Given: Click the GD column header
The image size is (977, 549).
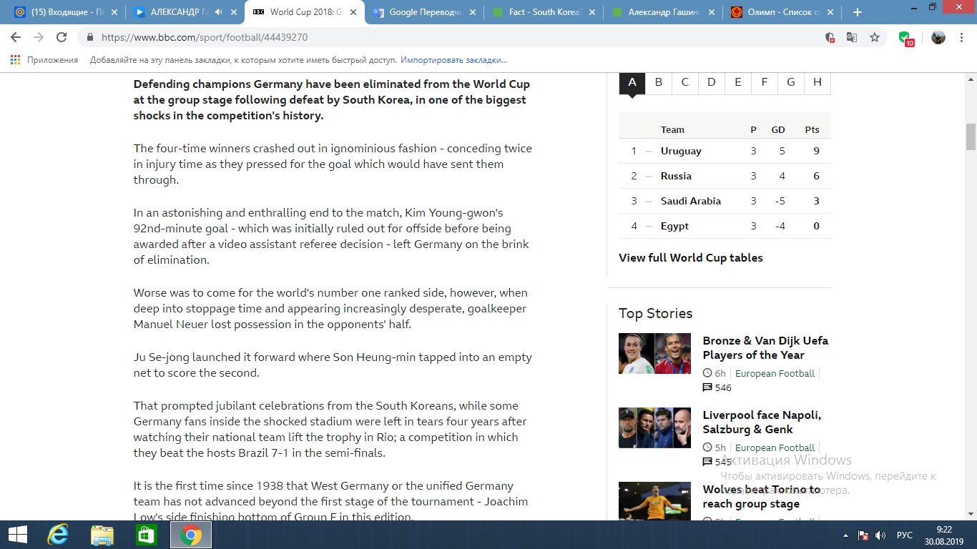Looking at the screenshot, I should 778,129.
